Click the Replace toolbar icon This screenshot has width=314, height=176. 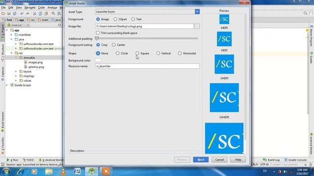point(59,14)
